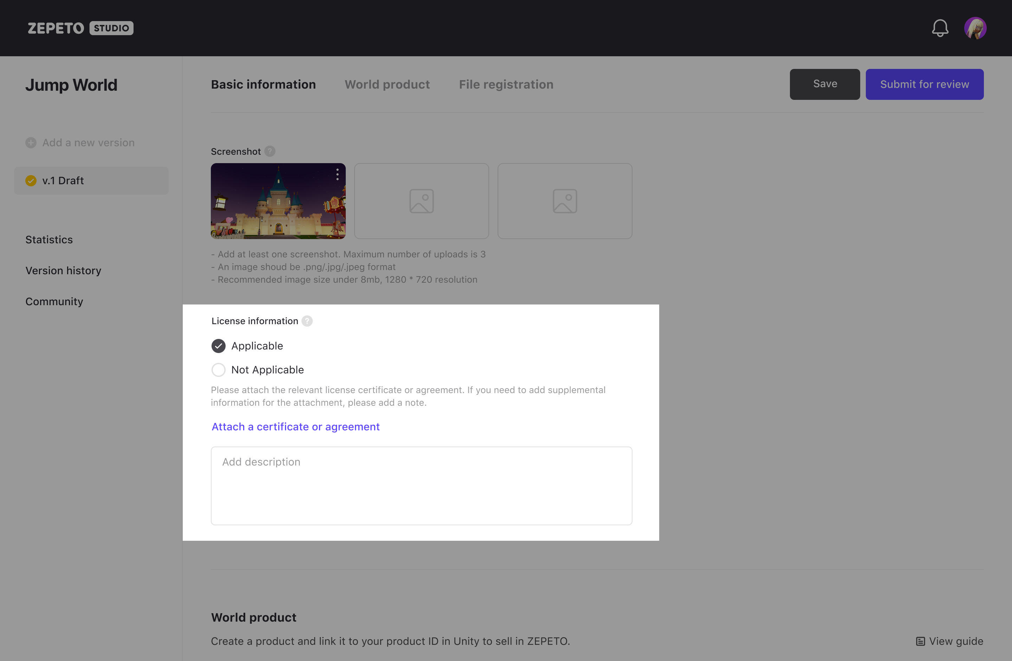Click the second empty screenshot placeholder
Viewport: 1012px width, 661px height.
(x=421, y=201)
